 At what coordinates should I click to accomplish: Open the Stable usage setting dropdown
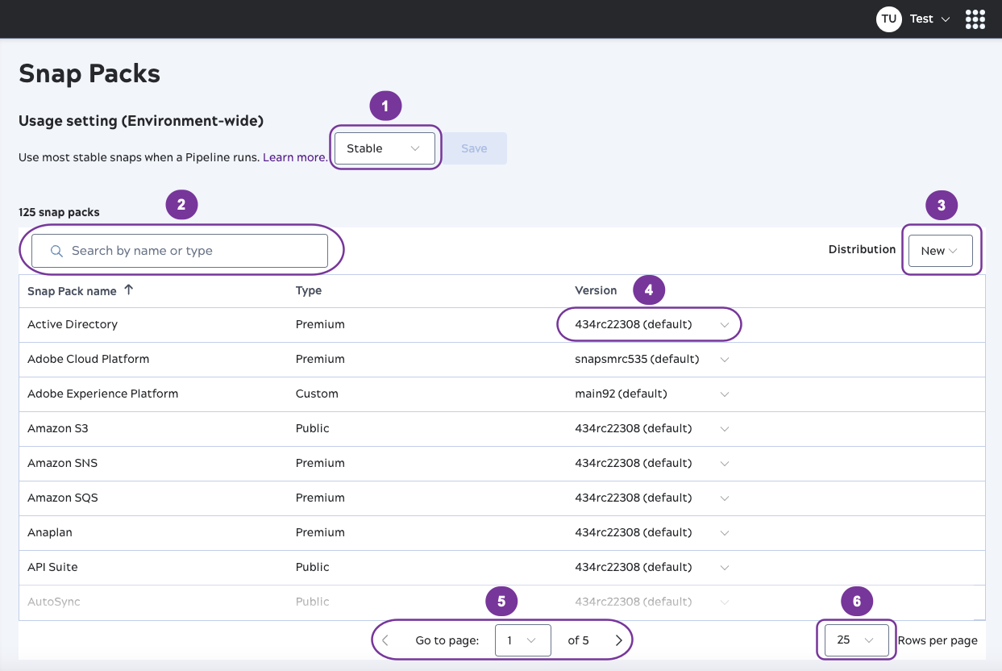(x=385, y=148)
